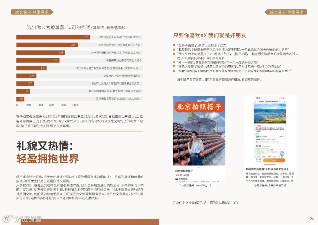Image resolution: width=318 pixels, height=225 pixels.
Task: Click the heading '礼貌又热情:'
Action: coord(45,146)
